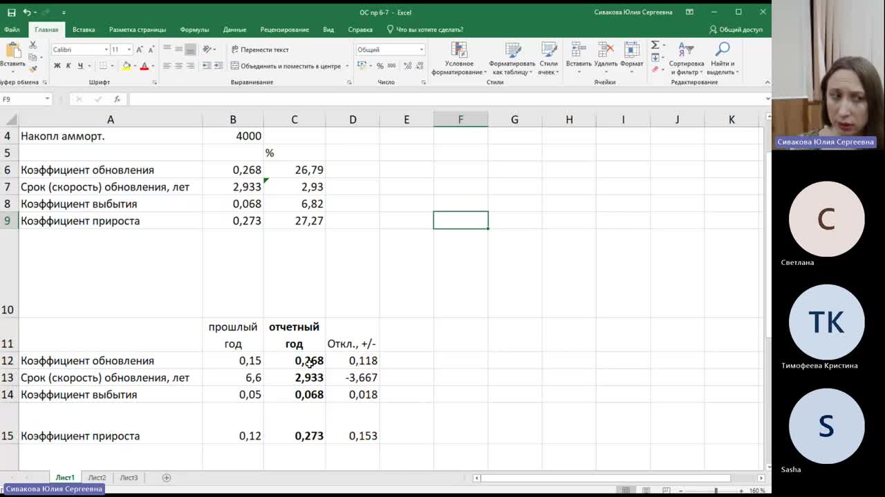Switch to the Формулы tab
This screenshot has height=497, width=885.
194,30
